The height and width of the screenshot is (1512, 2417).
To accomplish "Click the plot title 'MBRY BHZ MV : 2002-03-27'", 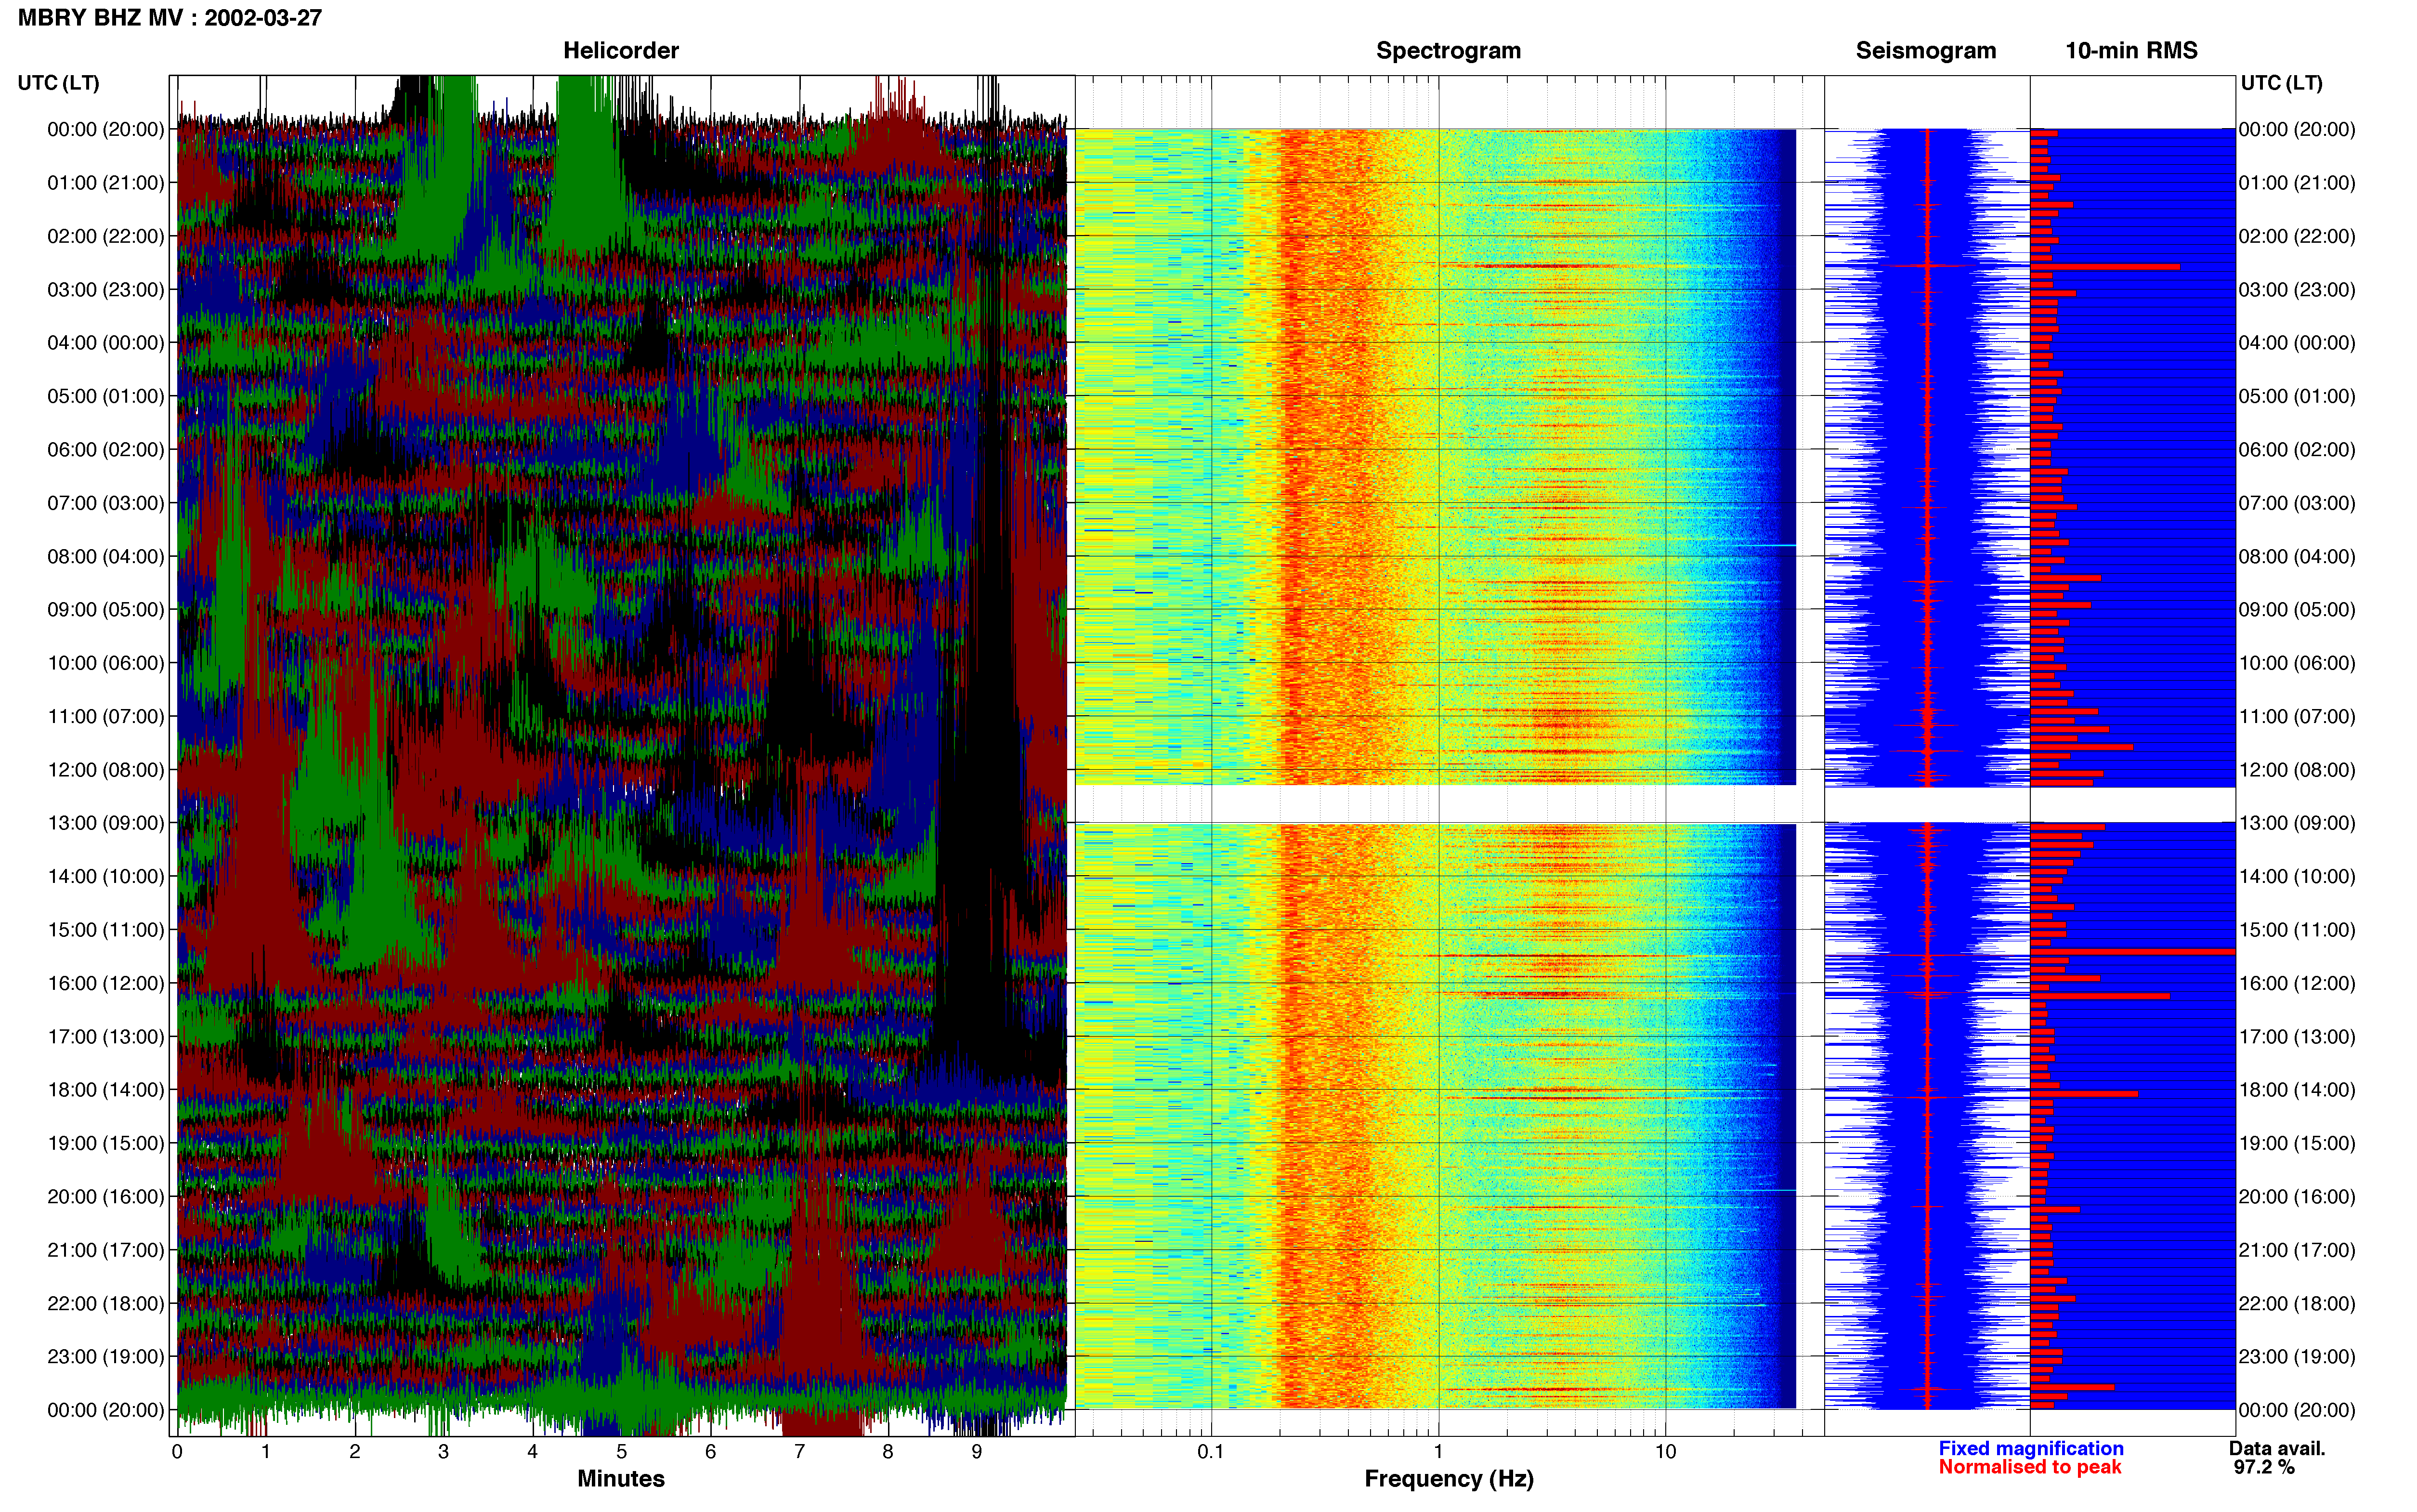I will [x=170, y=18].
